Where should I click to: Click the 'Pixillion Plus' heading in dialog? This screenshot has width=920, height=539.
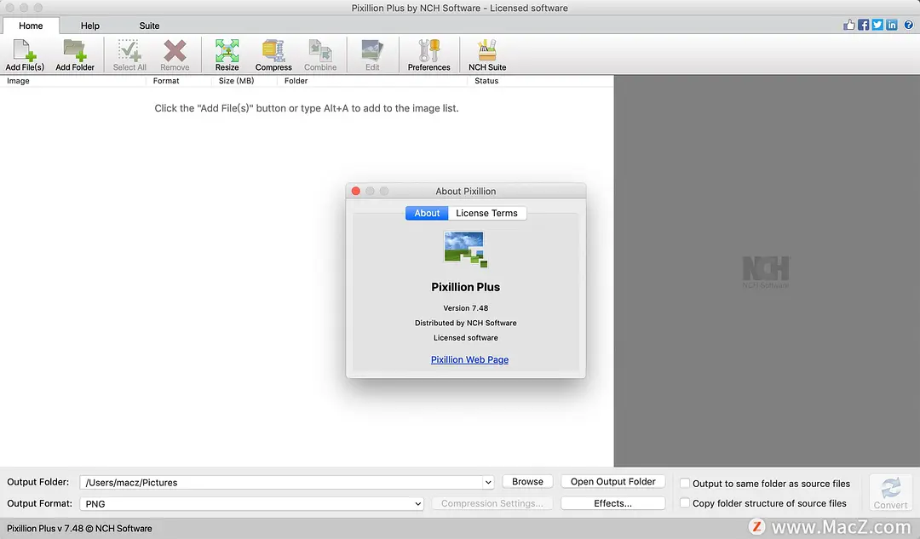pyautogui.click(x=466, y=288)
